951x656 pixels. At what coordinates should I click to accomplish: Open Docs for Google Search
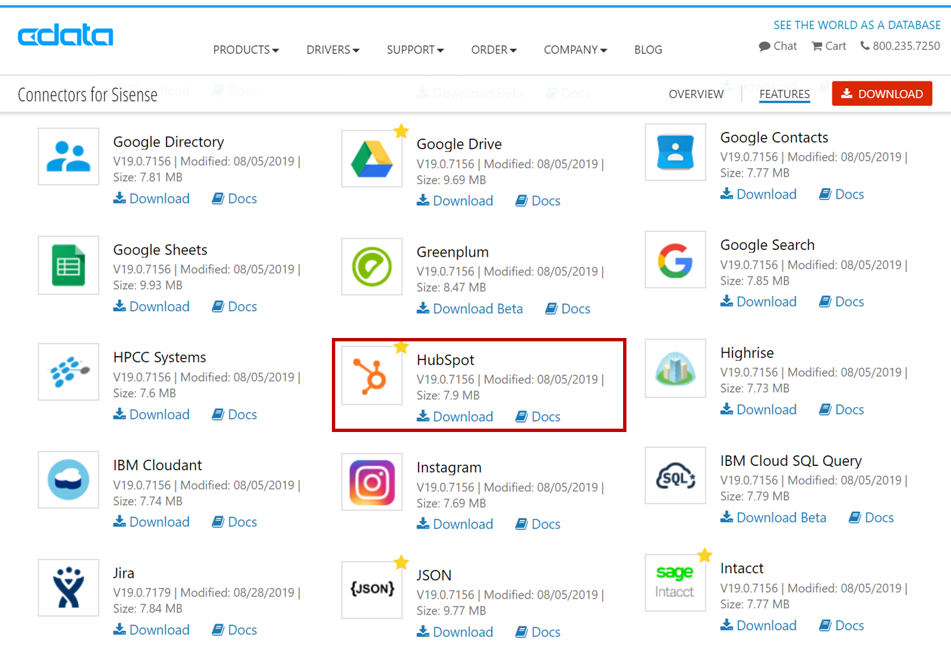pos(842,302)
